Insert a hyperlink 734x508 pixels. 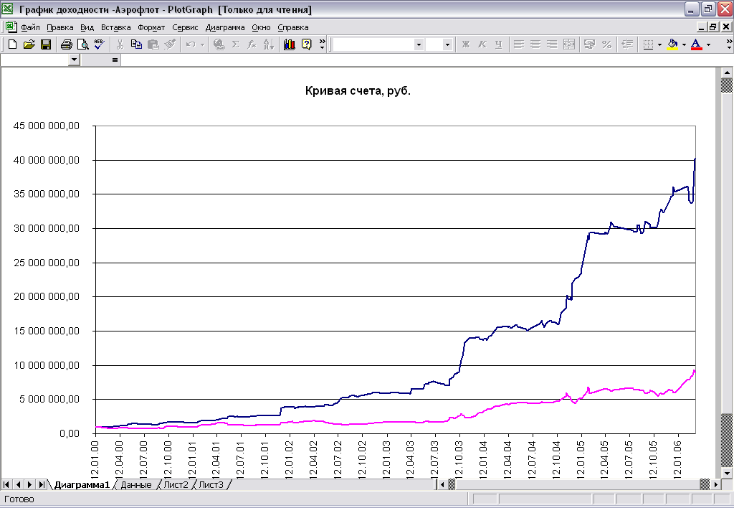point(219,44)
